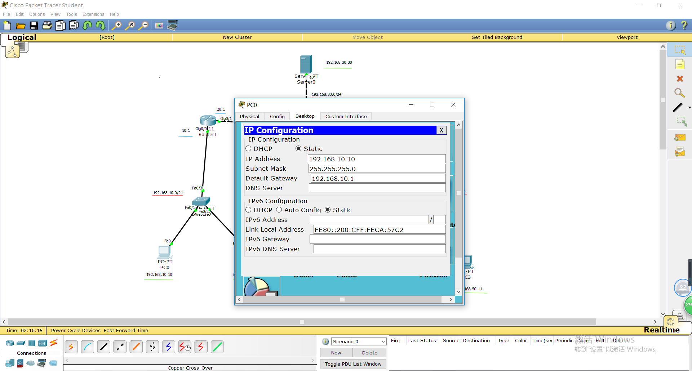Select DHCP for IPv6 configuration
The height and width of the screenshot is (371, 692).
tap(248, 210)
